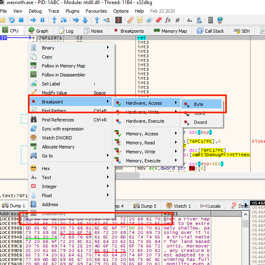Select Allocate Memory entry
265x265 pixels.
(x=71, y=147)
